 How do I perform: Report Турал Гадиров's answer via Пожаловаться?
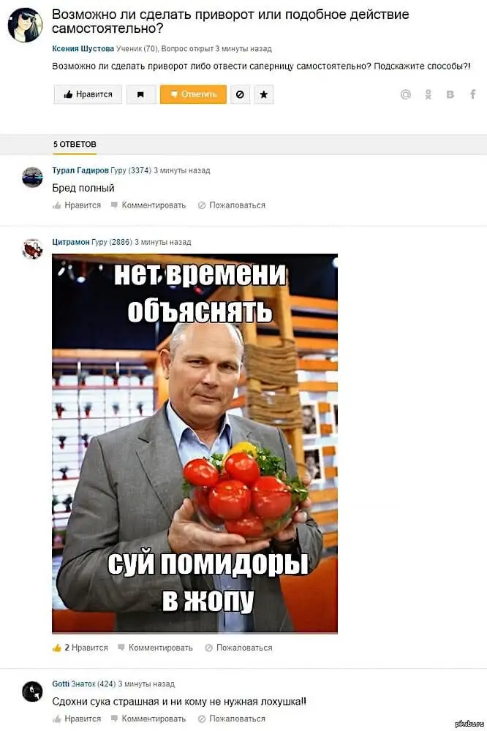(x=232, y=205)
